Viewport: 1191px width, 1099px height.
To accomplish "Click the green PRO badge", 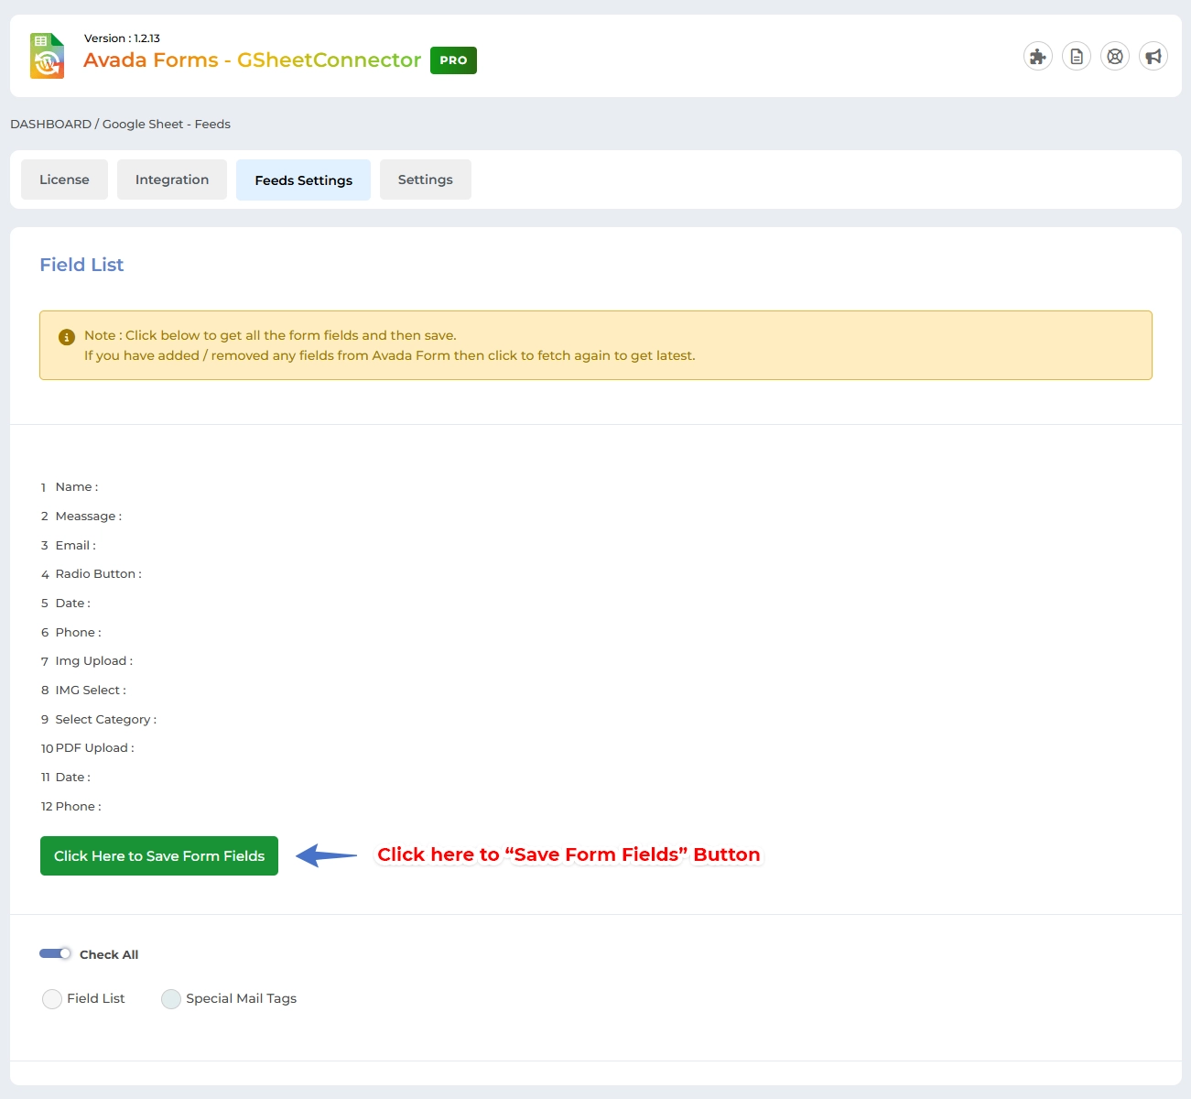I will click(x=453, y=60).
